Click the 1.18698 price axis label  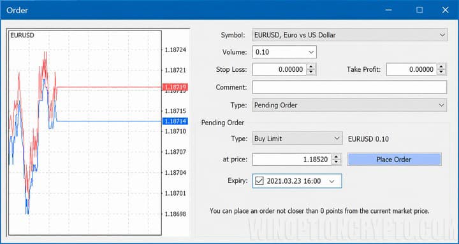(x=175, y=214)
